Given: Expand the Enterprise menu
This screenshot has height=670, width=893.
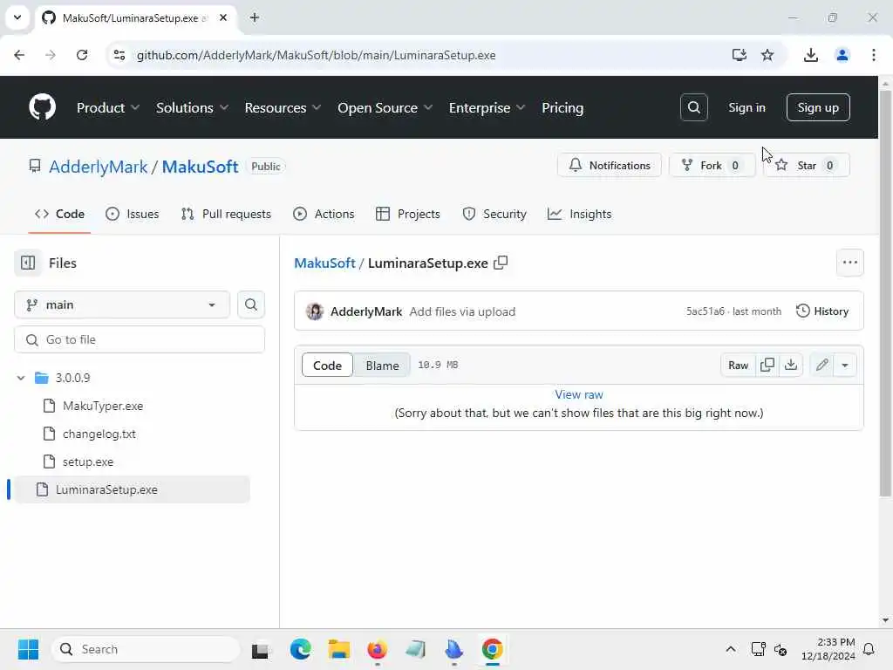Looking at the screenshot, I should (x=487, y=107).
